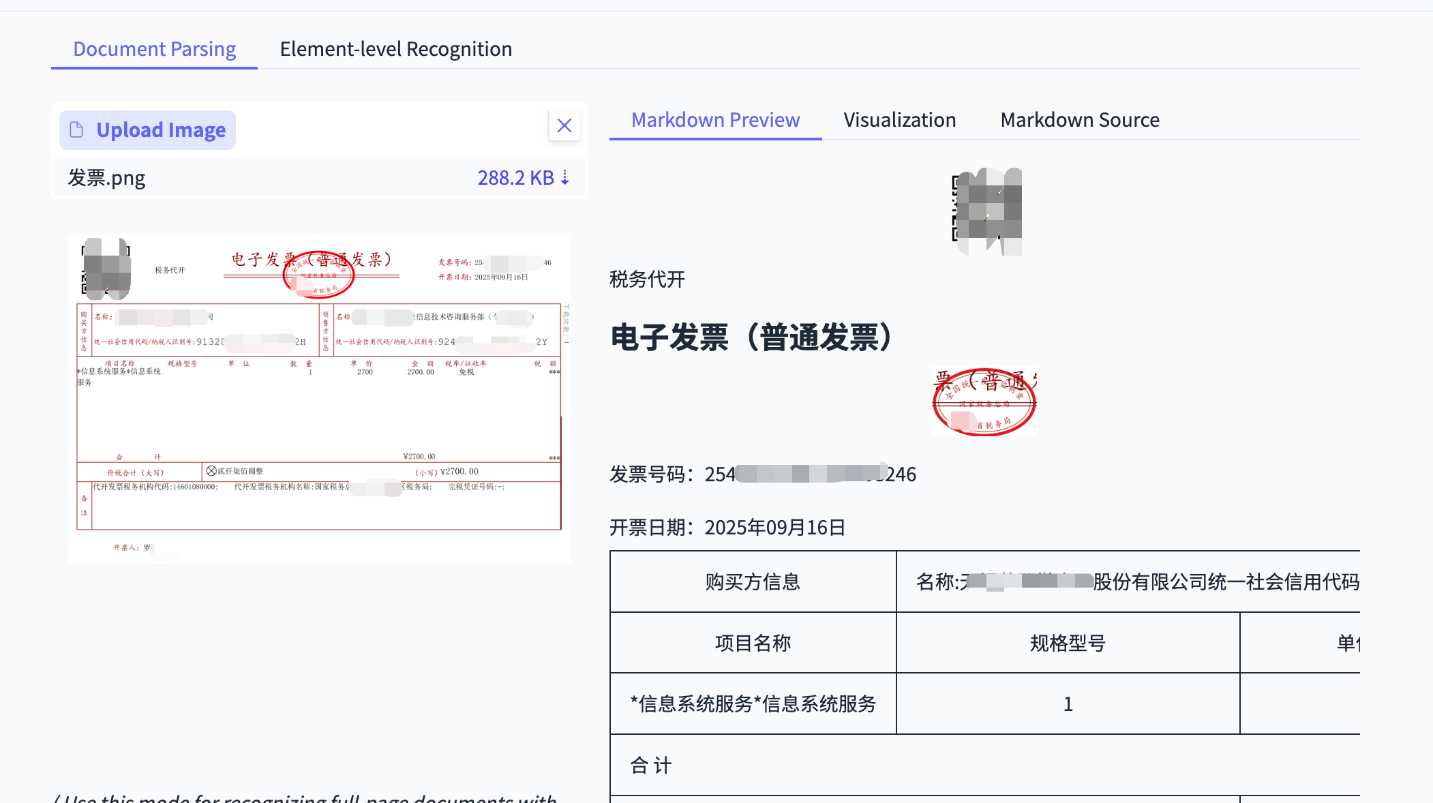Click the file icon inside Upload Image button
Image resolution: width=1433 pixels, height=803 pixels.
click(x=77, y=130)
